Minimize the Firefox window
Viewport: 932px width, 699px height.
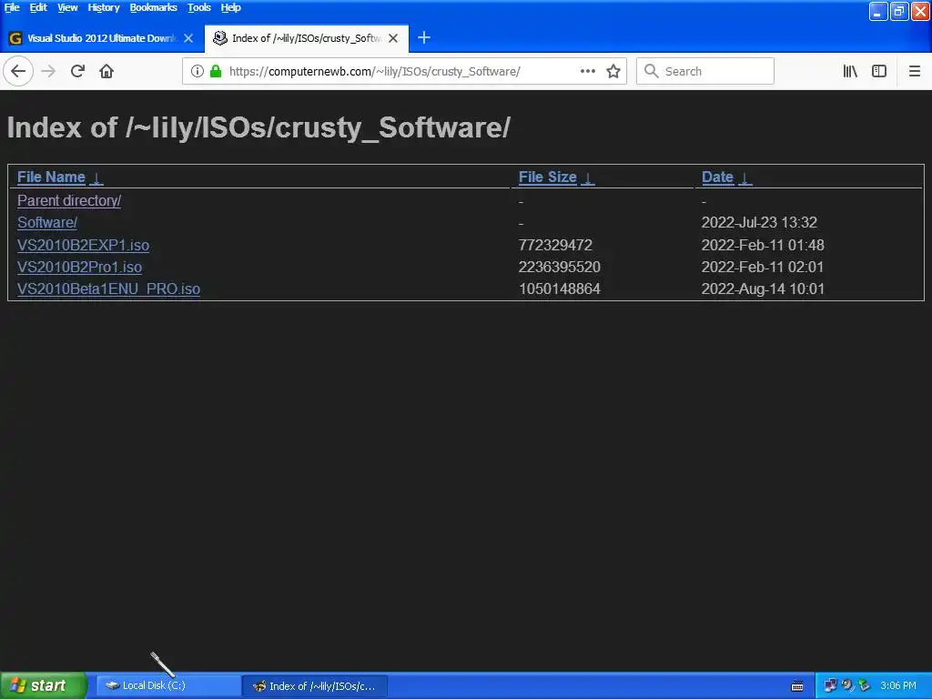click(x=878, y=11)
